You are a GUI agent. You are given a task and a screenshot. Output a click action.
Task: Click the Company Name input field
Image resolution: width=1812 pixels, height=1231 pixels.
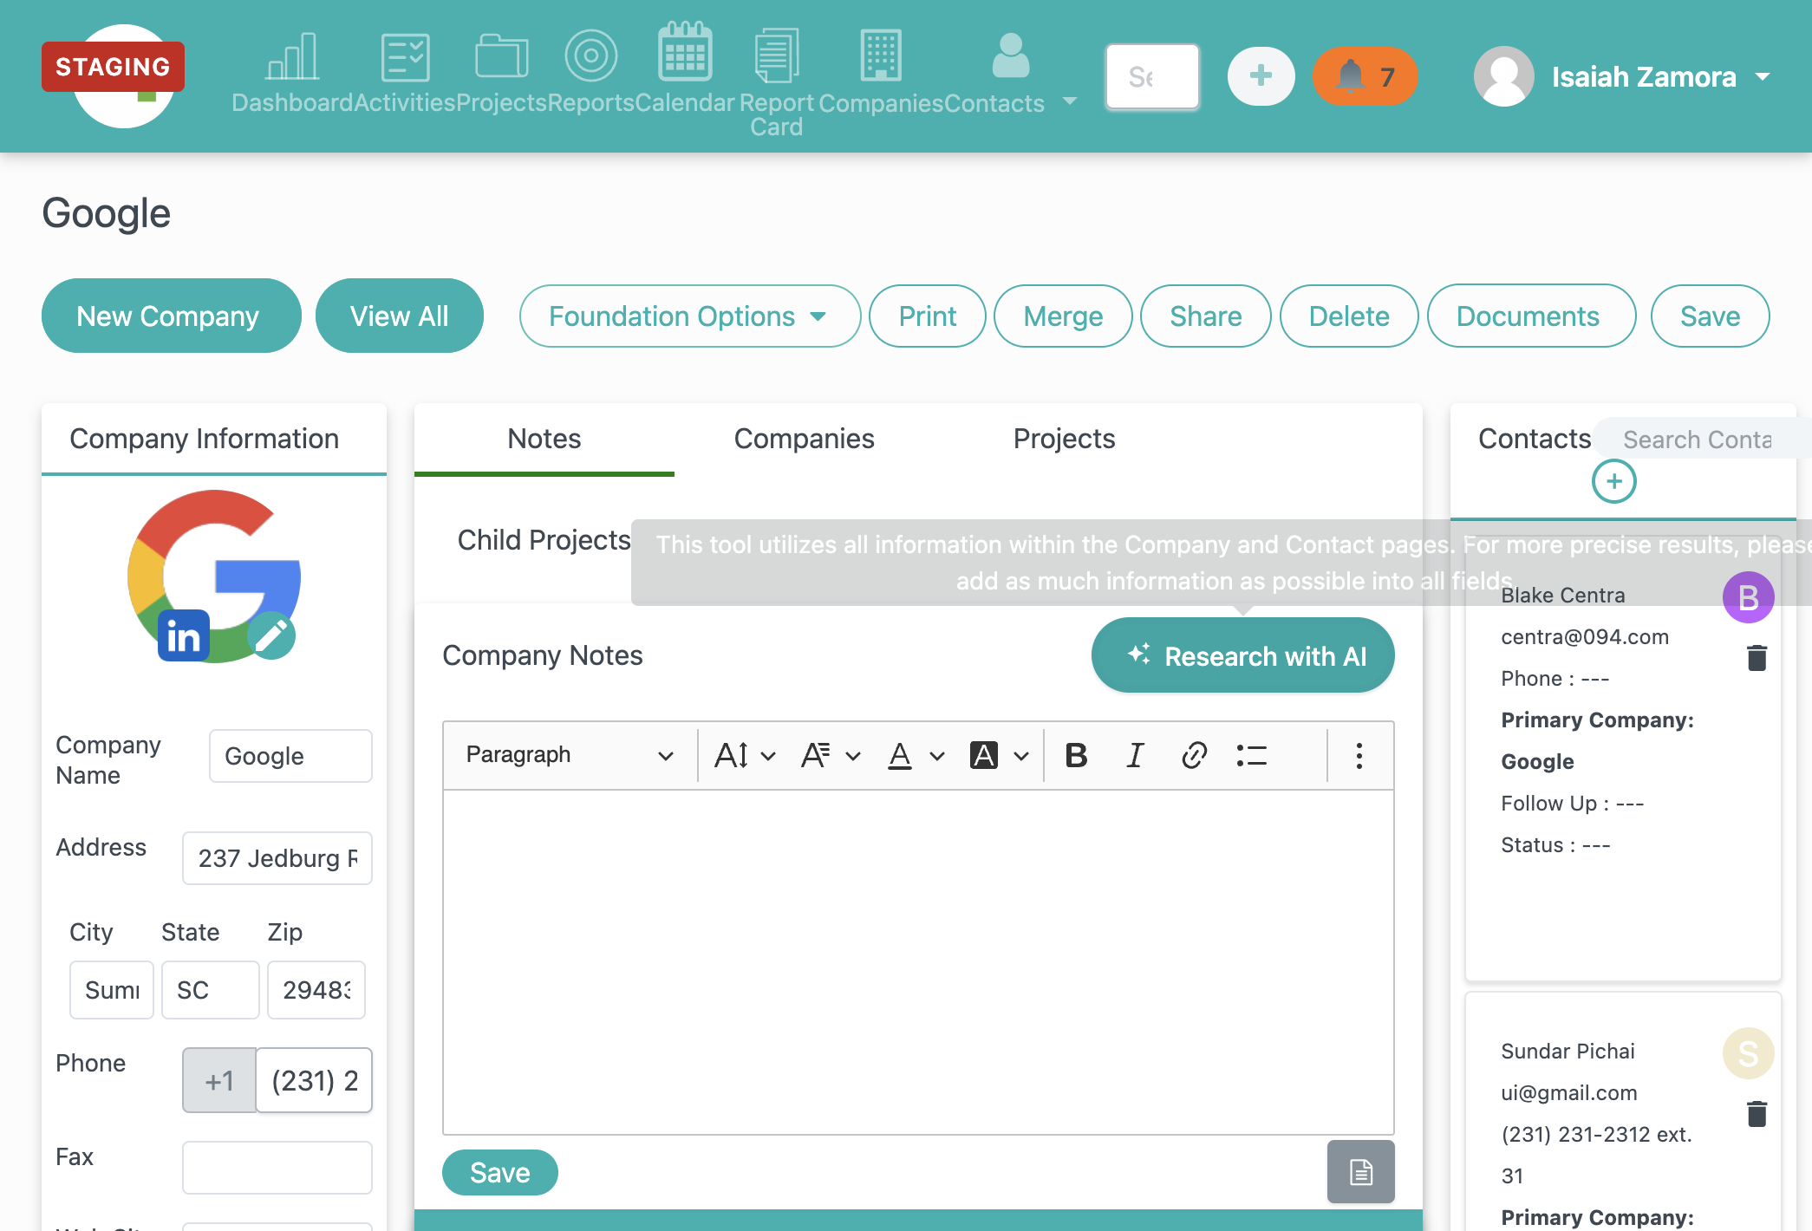click(x=290, y=756)
